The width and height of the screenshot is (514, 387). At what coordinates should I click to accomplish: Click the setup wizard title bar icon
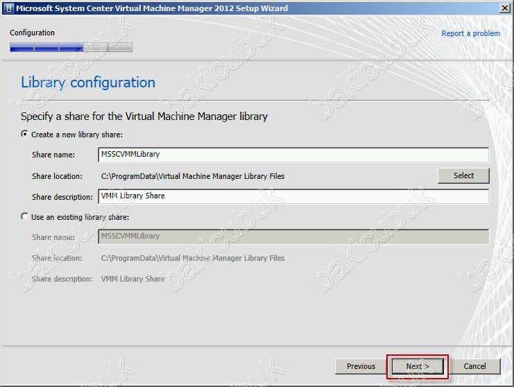(9, 8)
